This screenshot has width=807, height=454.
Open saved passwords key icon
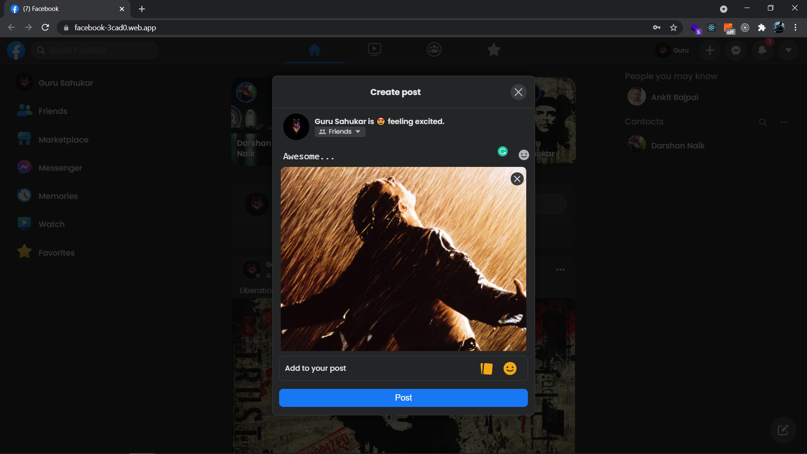click(657, 28)
